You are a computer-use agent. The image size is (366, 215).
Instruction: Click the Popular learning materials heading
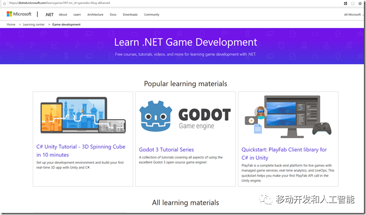coord(186,83)
